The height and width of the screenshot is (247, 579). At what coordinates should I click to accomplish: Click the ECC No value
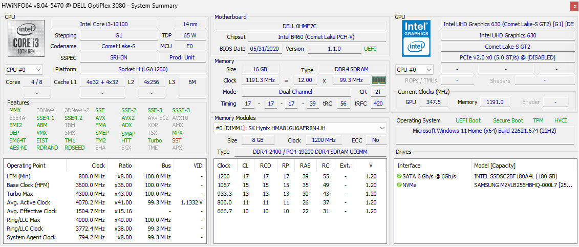(x=376, y=140)
